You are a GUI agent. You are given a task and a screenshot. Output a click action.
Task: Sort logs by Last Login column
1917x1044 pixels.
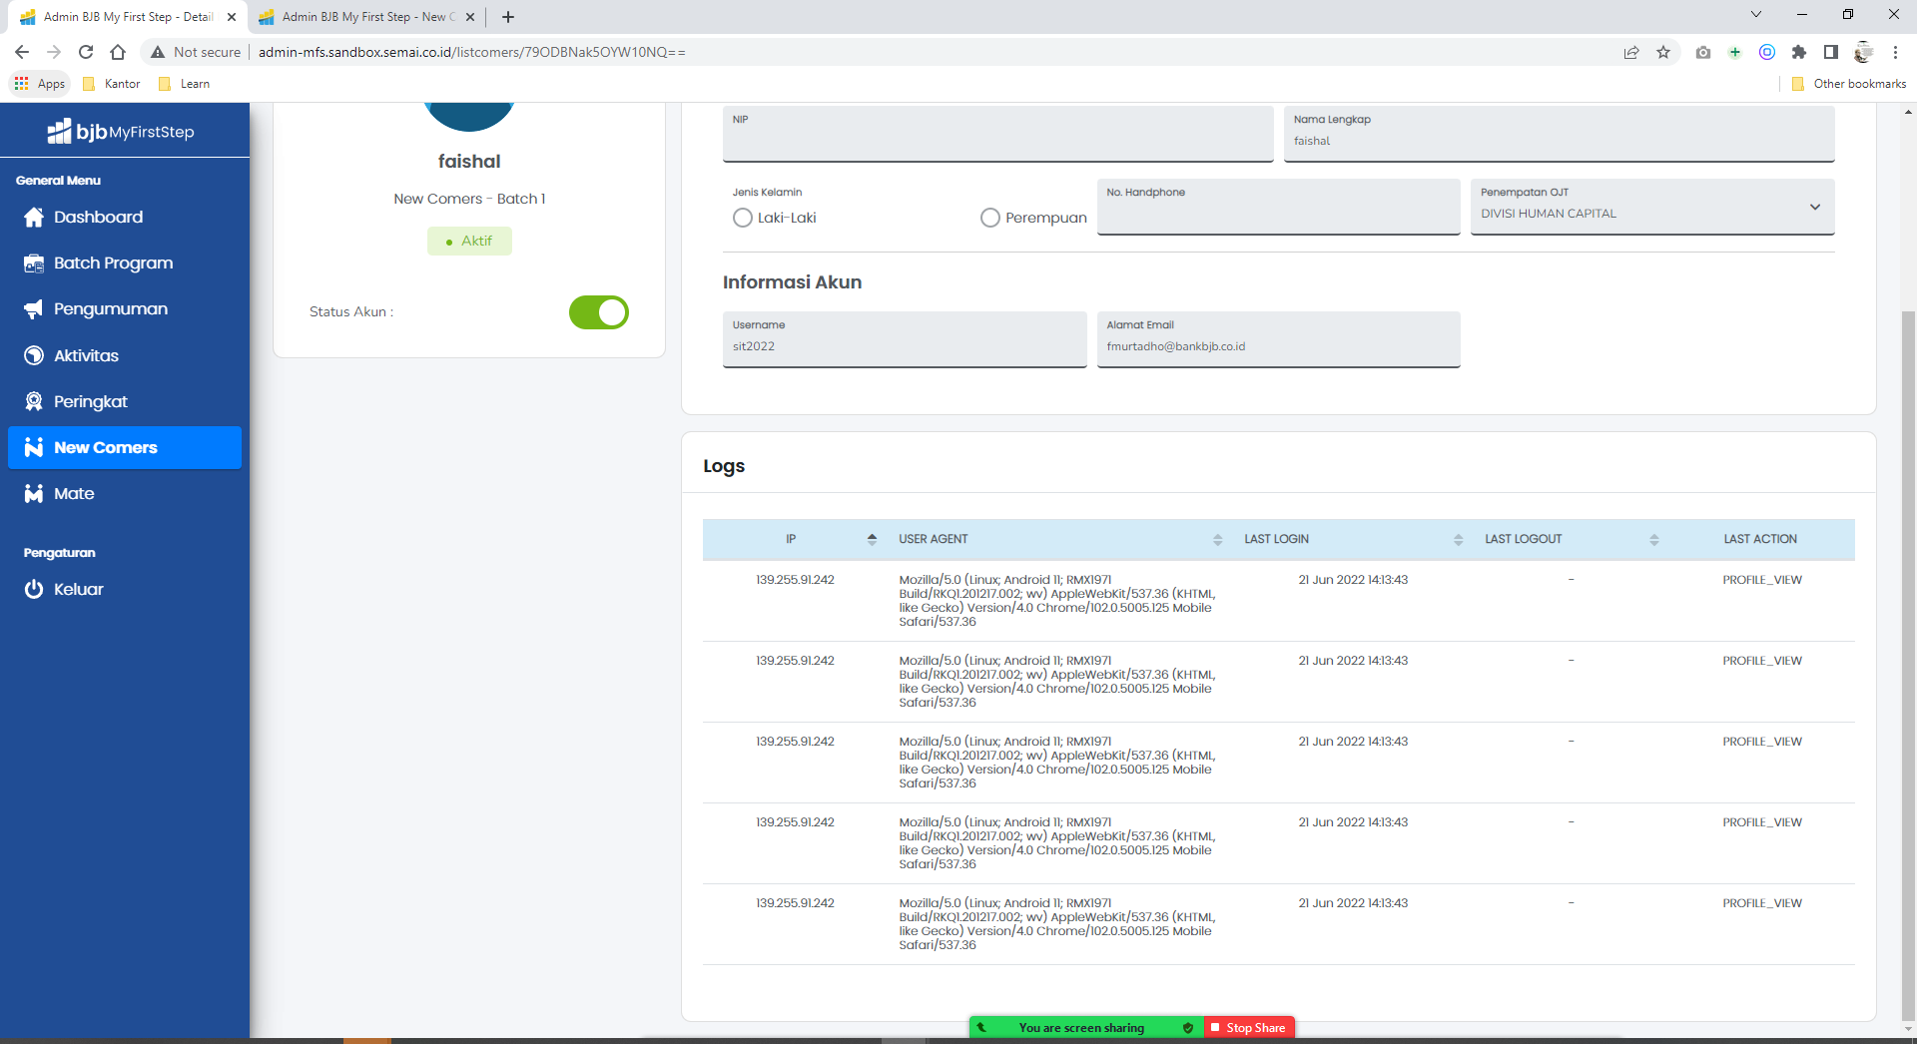pos(1458,539)
